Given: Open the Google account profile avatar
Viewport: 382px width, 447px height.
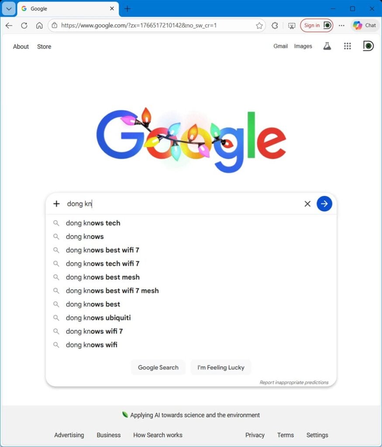Looking at the screenshot, I should tap(368, 46).
